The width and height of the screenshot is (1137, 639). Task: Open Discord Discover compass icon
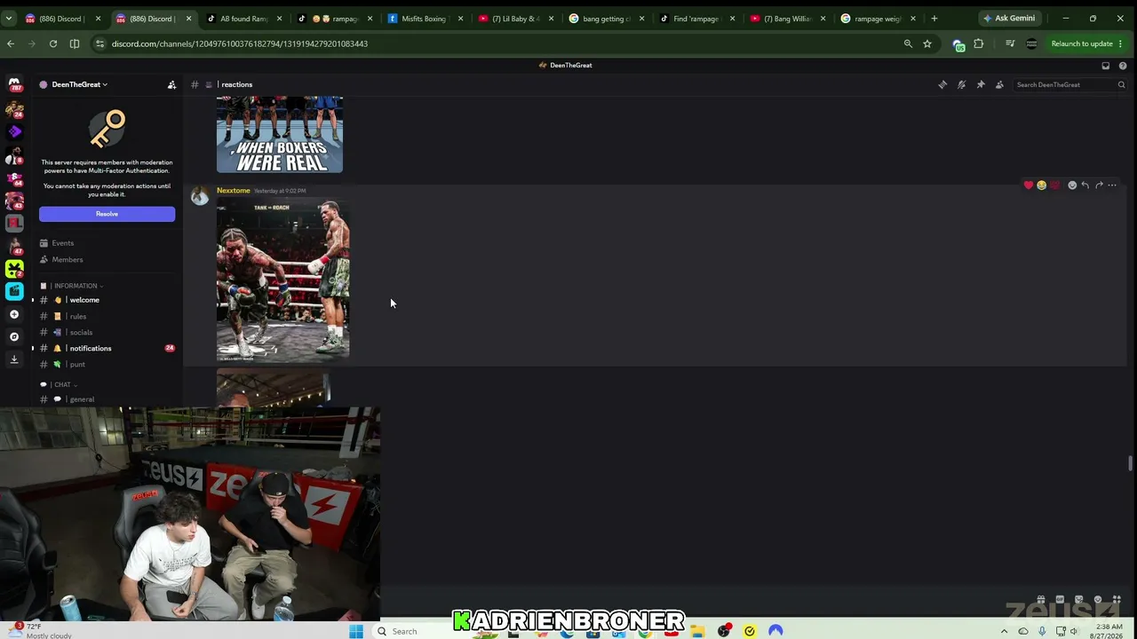tap(14, 336)
